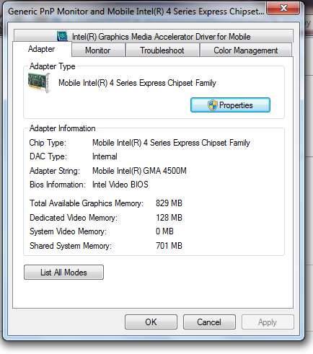Click the window title bar text
The height and width of the screenshot is (354, 313).
pos(136,12)
